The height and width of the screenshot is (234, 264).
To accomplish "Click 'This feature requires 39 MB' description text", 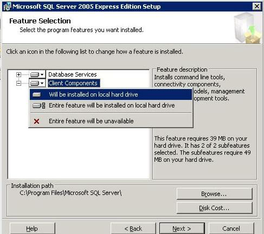I will (202, 149).
